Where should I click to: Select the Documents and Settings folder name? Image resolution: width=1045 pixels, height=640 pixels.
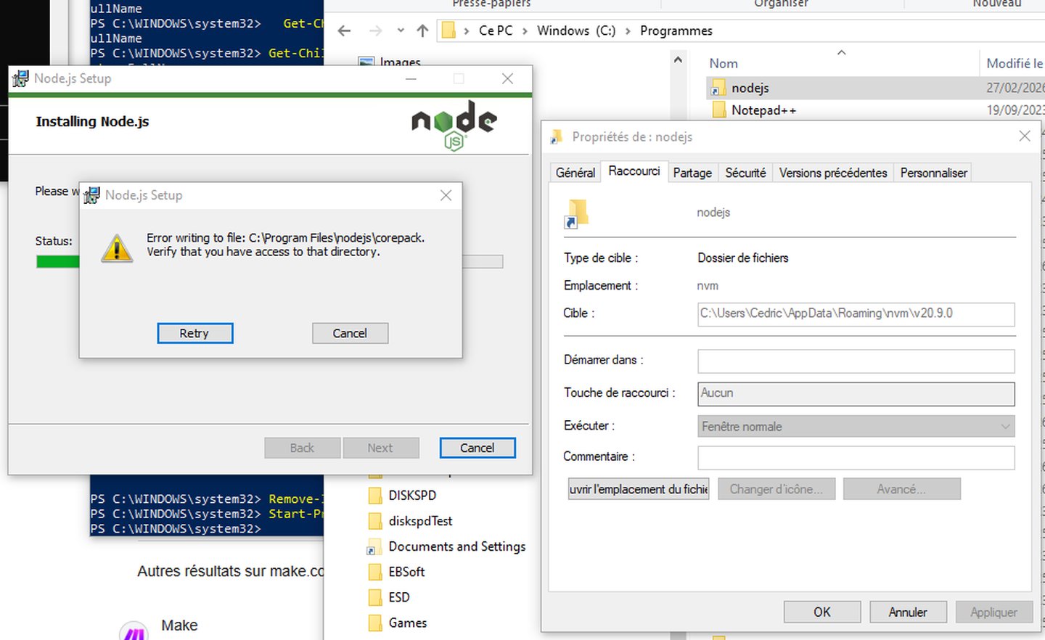pos(457,546)
